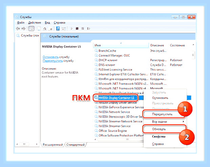Click the left tree pane horizontal scrollbar
Viewport: 210px width, 167px height.
pyautogui.click(x=24, y=144)
